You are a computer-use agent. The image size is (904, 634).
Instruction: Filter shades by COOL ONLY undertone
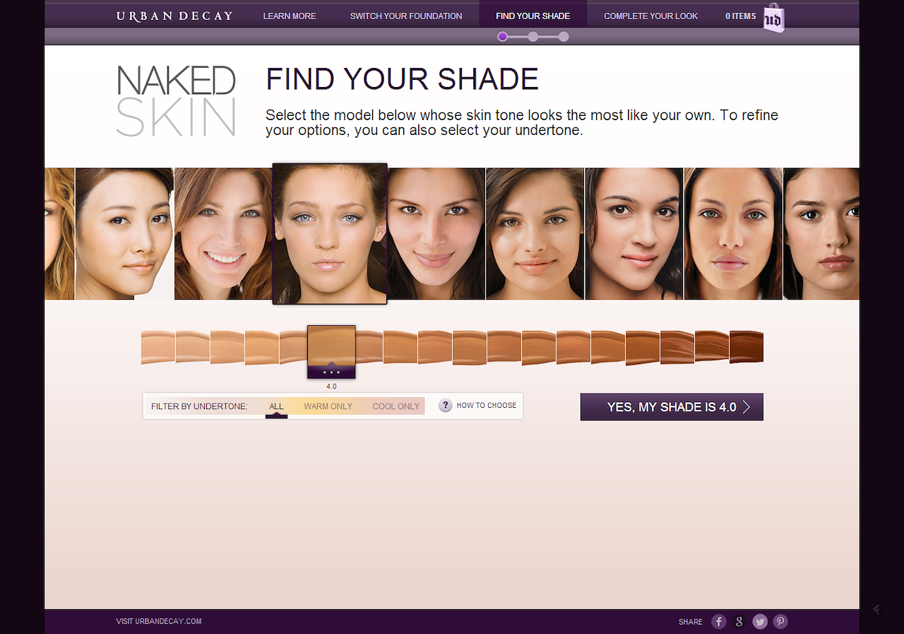[395, 406]
